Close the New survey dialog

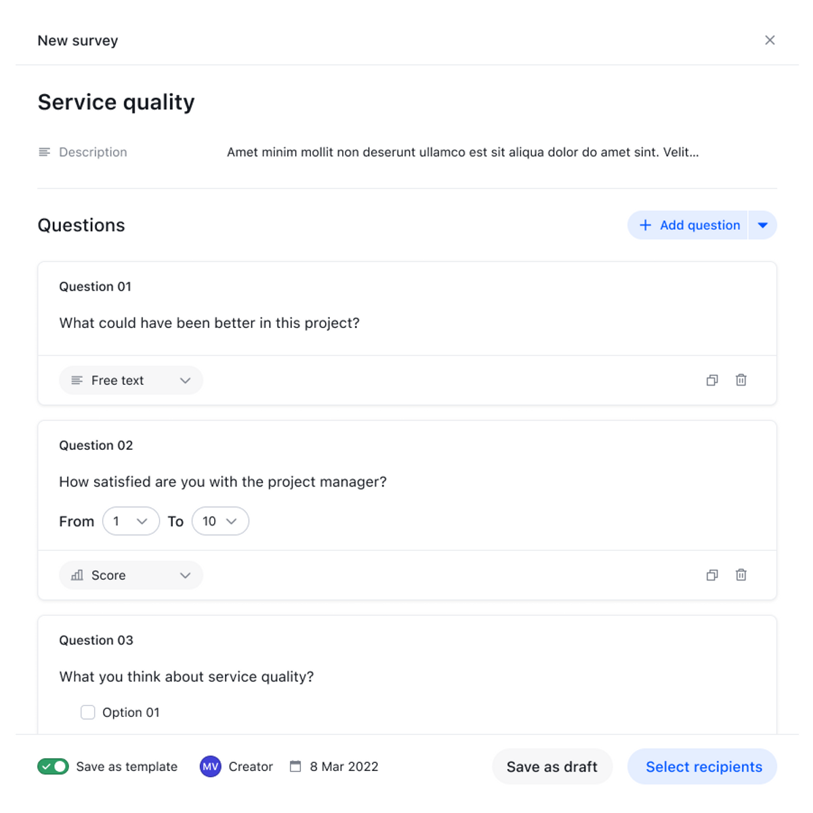point(770,40)
